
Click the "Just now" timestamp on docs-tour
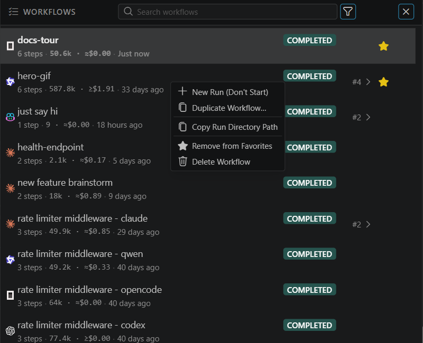click(x=134, y=54)
